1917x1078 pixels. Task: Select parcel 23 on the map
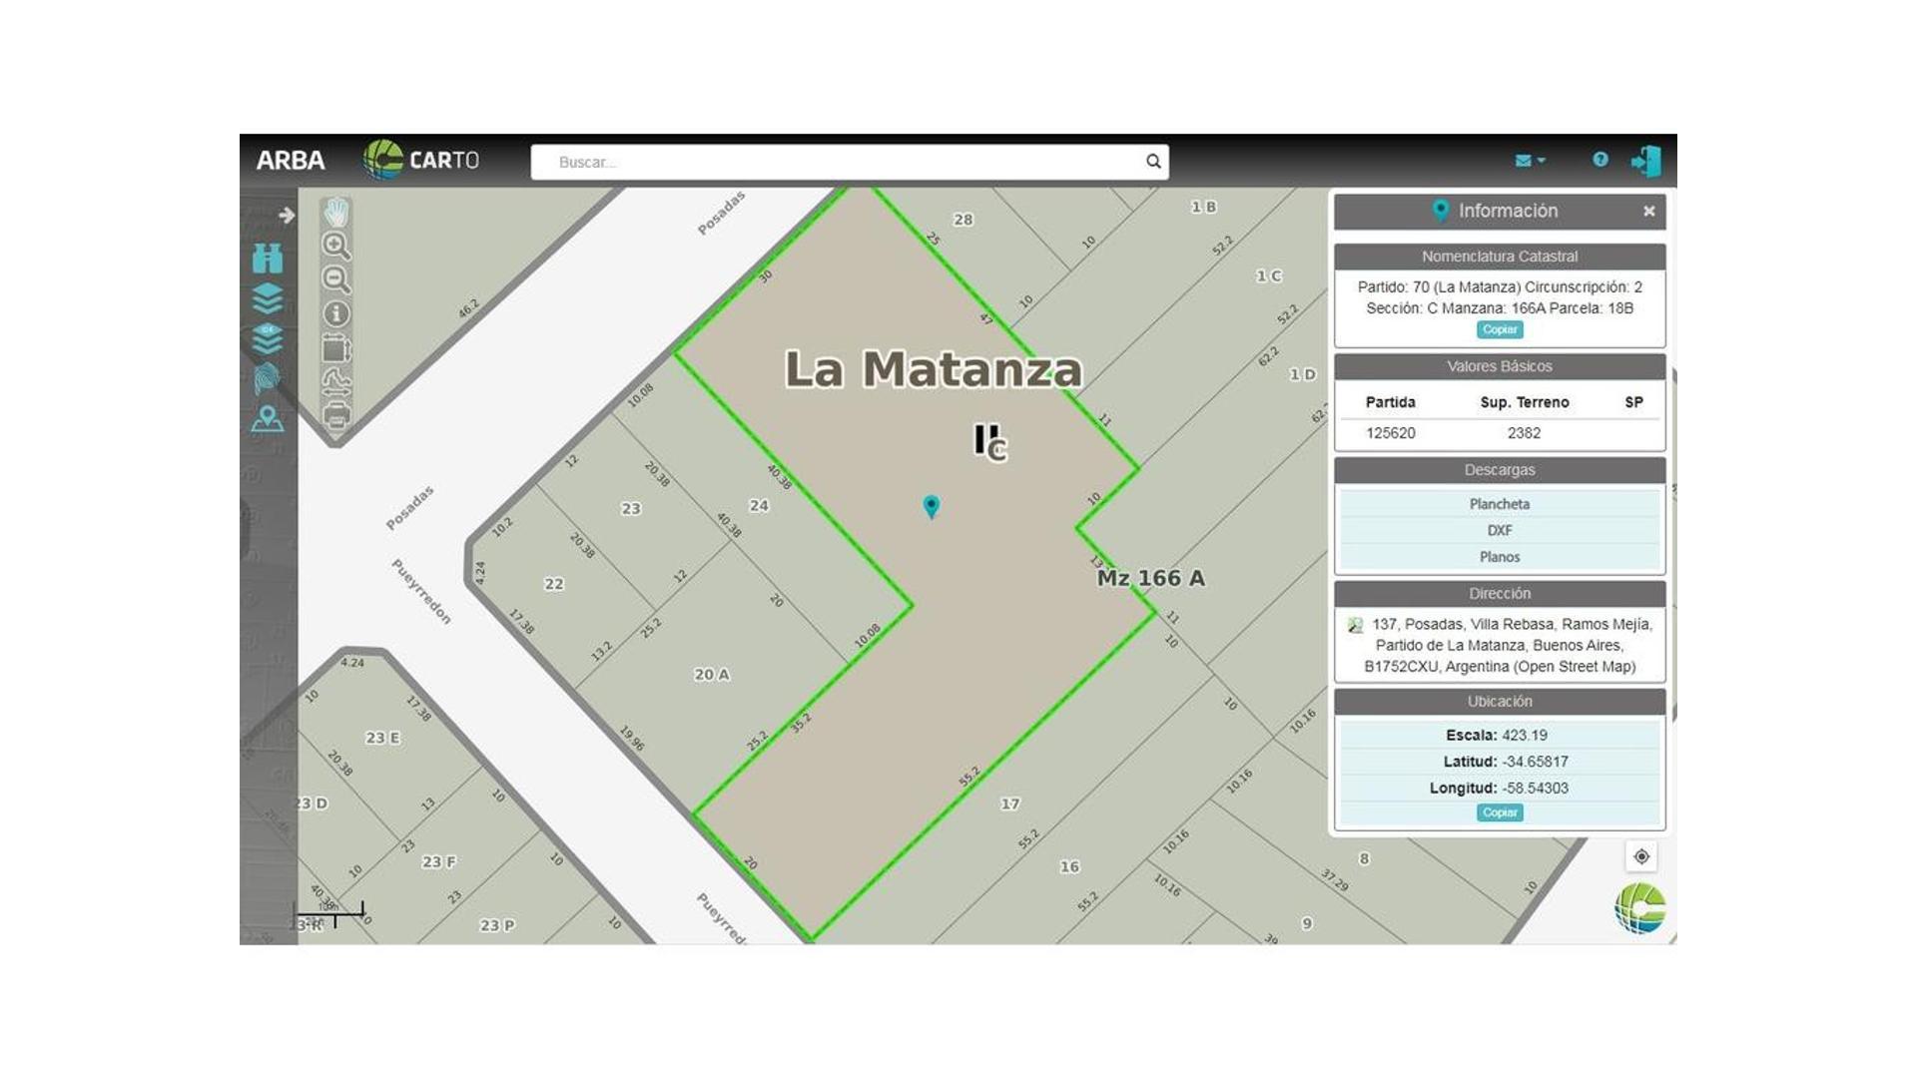tap(631, 509)
